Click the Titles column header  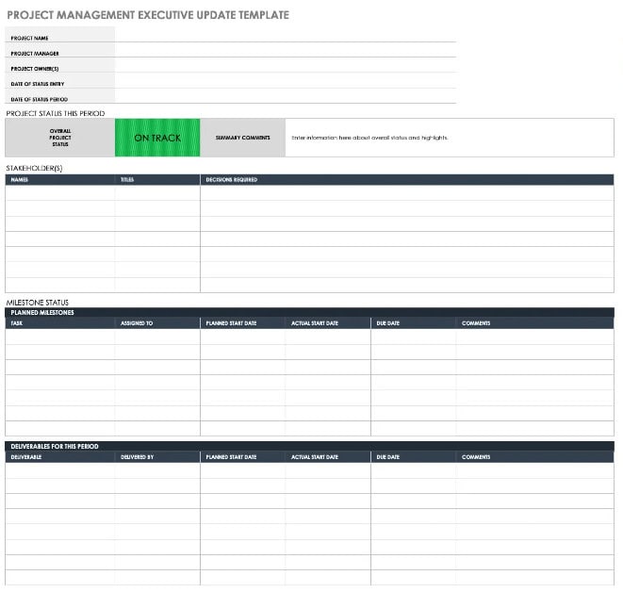coord(157,180)
